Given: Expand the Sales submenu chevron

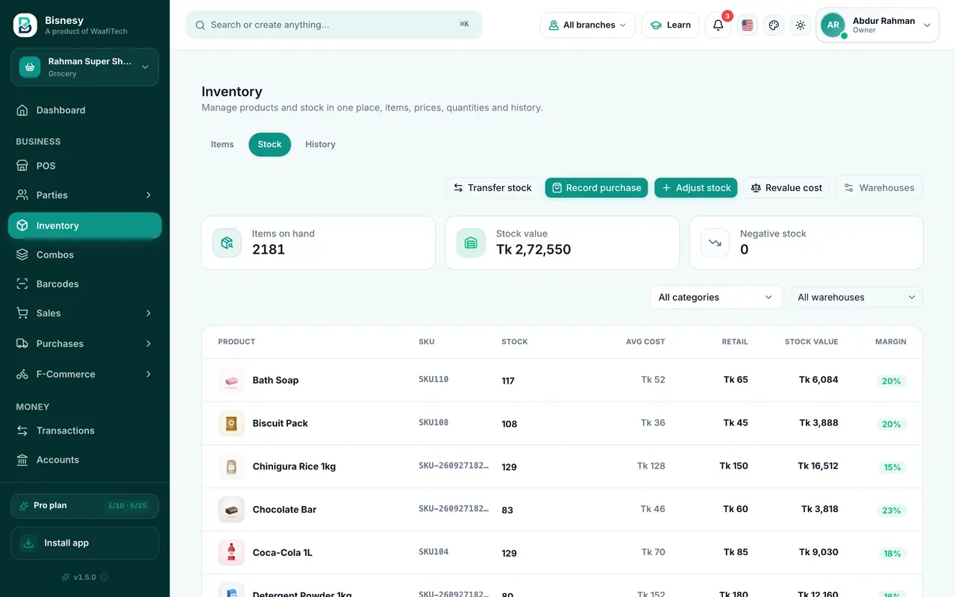Looking at the screenshot, I should point(148,313).
